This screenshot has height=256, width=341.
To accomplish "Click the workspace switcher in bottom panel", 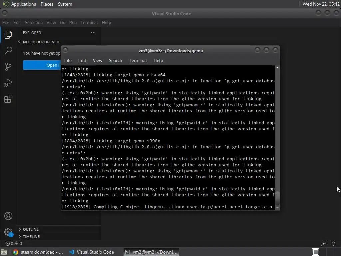I will click(x=315, y=252).
